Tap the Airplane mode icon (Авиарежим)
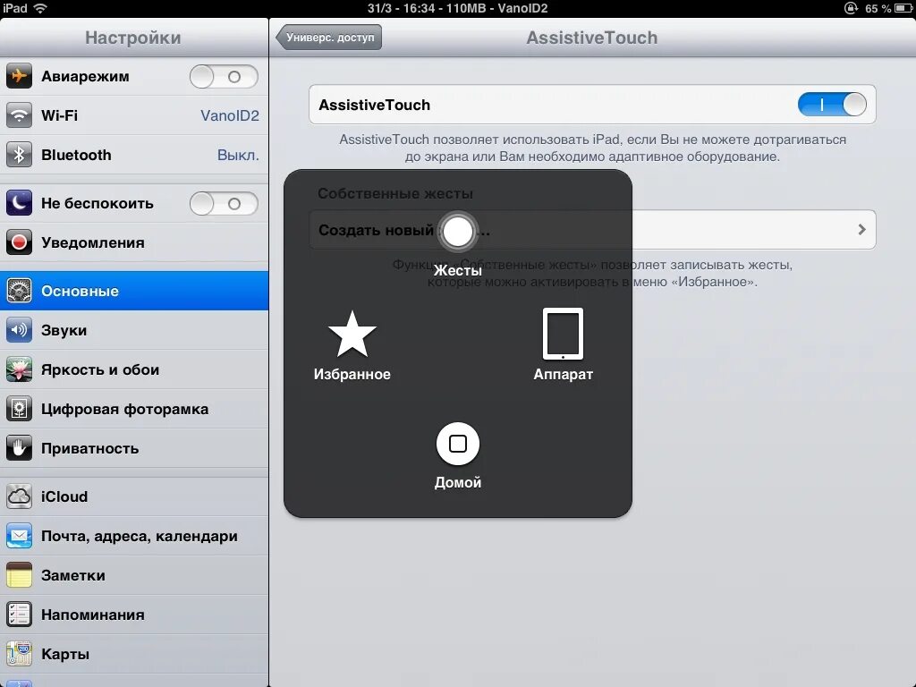Image resolution: width=916 pixels, height=687 pixels. click(19, 76)
